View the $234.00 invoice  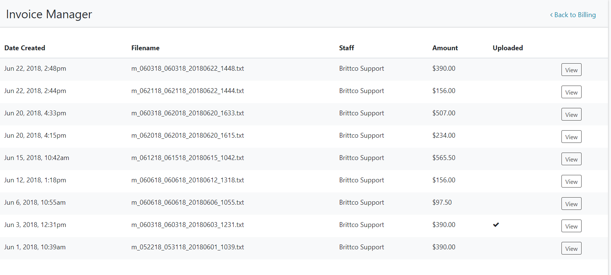571,137
